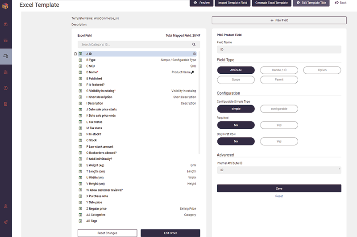Select the Handle / ID field type

pyautogui.click(x=279, y=70)
